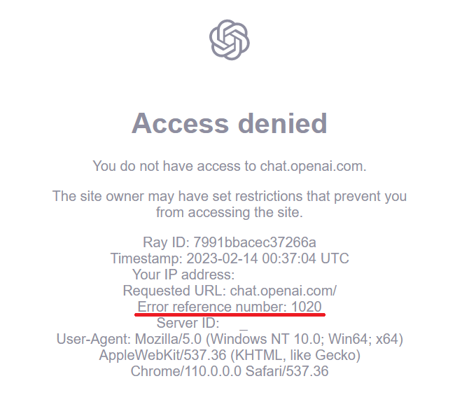Click the AppleWebKit/537.36 line
476x409 pixels.
pos(230,355)
